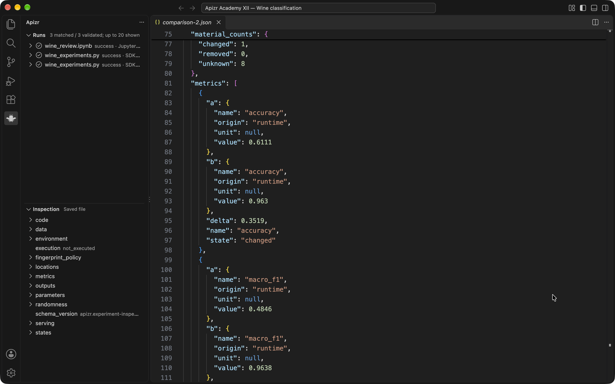The width and height of the screenshot is (615, 384).
Task: Expand the randomness node
Action: coord(30,305)
